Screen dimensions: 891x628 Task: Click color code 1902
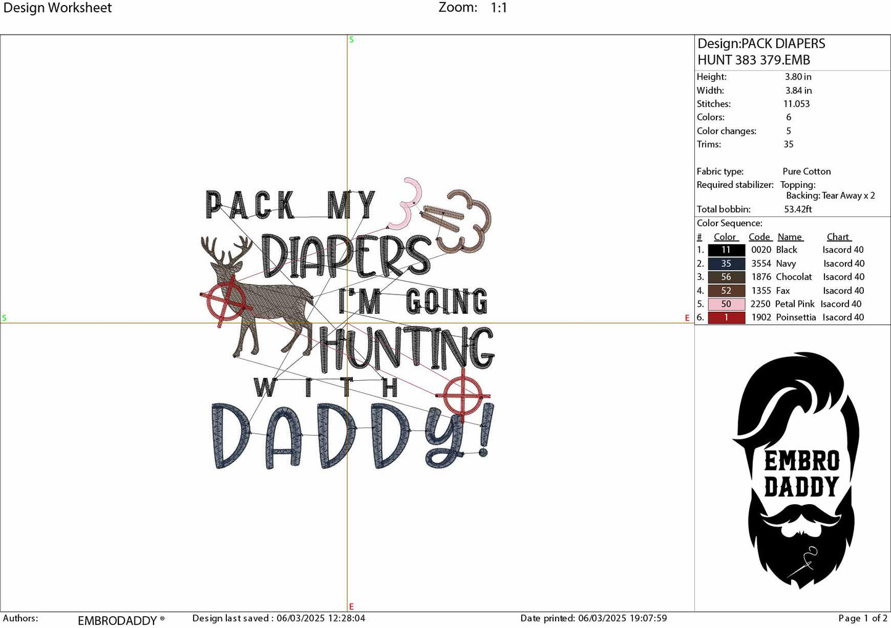(x=761, y=317)
